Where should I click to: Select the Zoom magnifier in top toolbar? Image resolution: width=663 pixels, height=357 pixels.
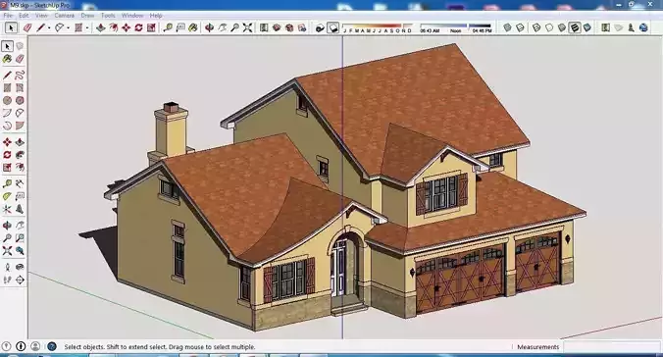click(234, 27)
